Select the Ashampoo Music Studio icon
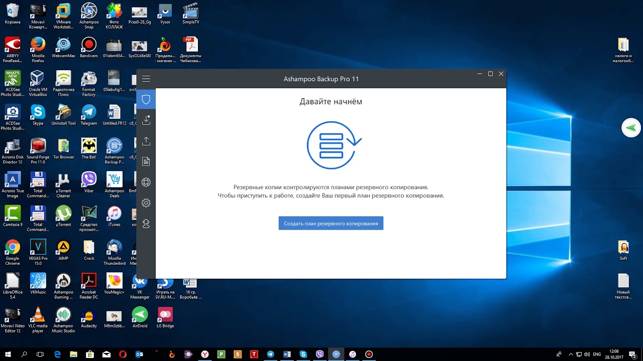The height and width of the screenshot is (361, 643). [x=64, y=320]
